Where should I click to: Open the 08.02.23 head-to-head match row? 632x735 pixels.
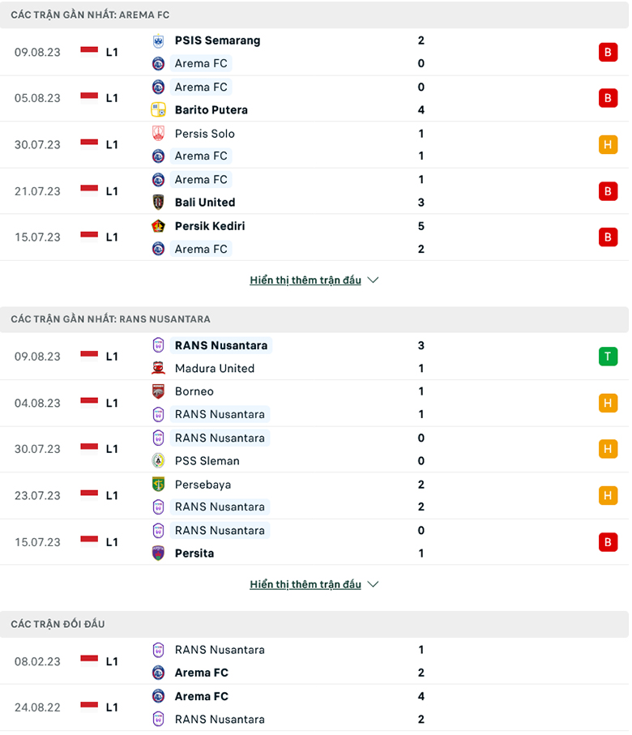[x=314, y=661]
